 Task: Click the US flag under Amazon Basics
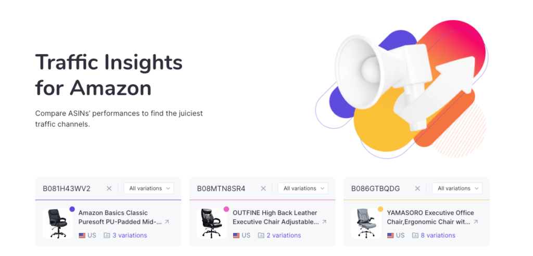click(82, 235)
